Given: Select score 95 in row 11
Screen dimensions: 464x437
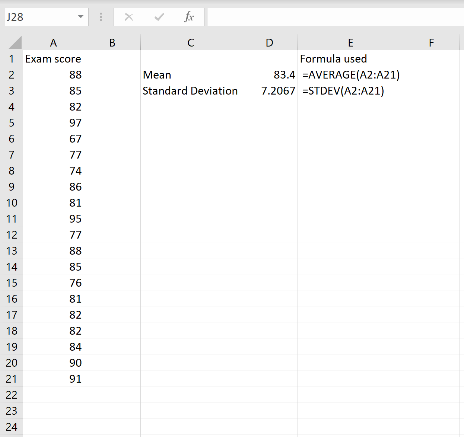Looking at the screenshot, I should pyautogui.click(x=54, y=219).
